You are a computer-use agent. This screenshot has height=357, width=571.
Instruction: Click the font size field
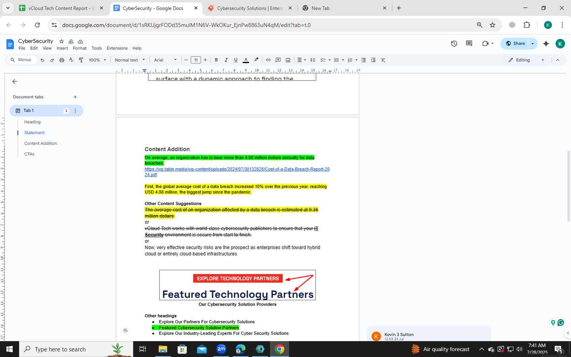point(196,60)
